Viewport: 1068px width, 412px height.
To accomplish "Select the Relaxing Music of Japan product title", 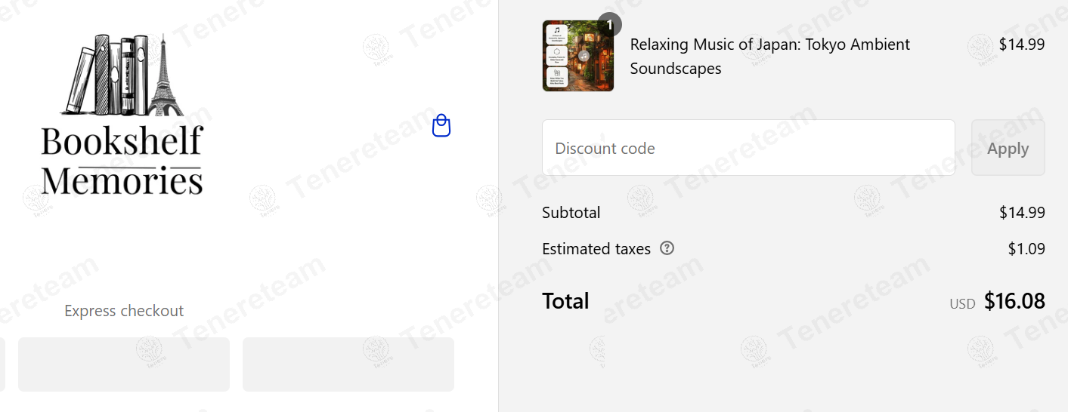I will click(x=770, y=57).
